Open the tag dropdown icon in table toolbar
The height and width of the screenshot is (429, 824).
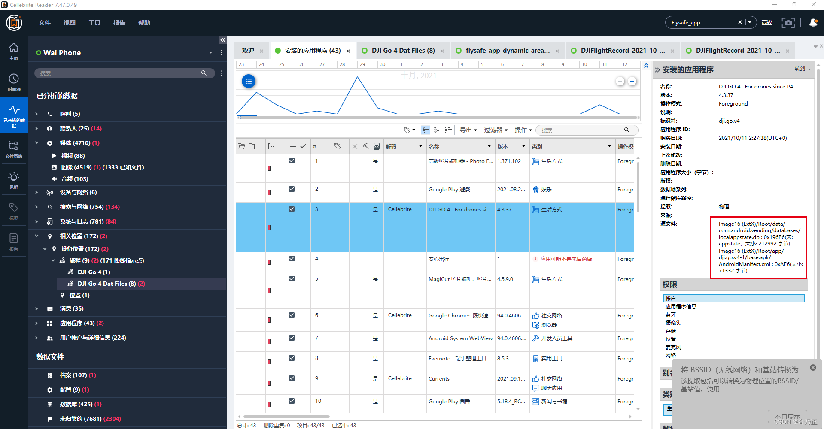(409, 130)
